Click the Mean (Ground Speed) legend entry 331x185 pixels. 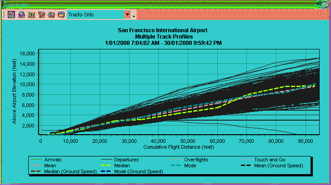(x=272, y=166)
